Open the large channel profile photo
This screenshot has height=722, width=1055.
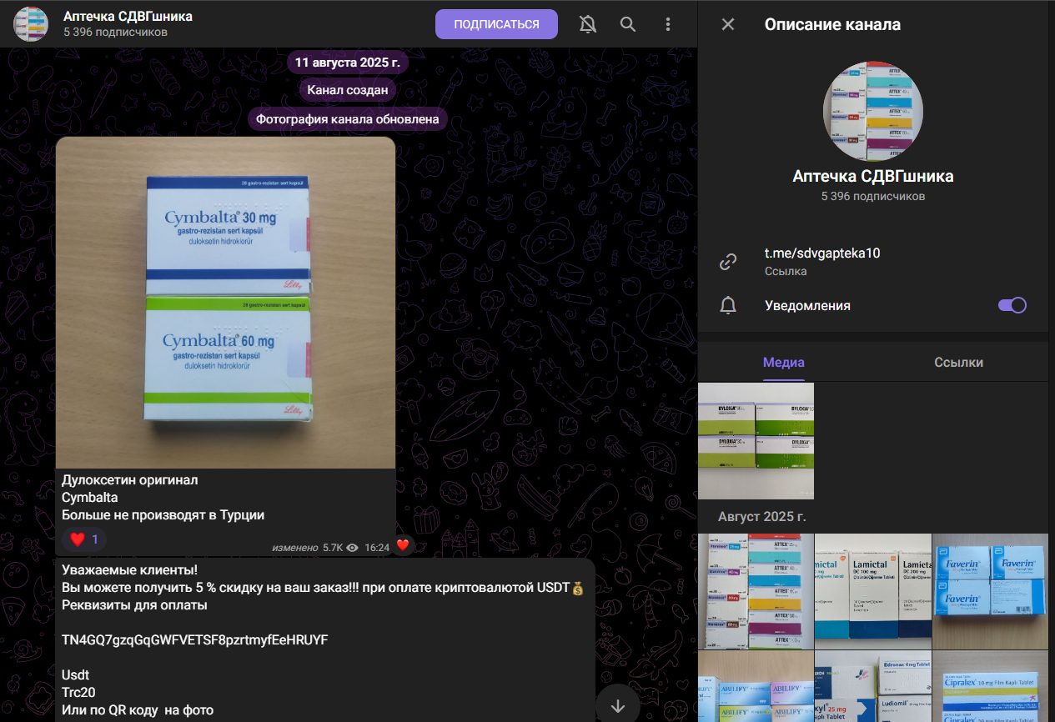click(x=872, y=111)
